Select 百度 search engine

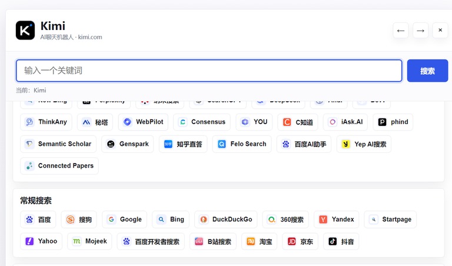[38, 220]
